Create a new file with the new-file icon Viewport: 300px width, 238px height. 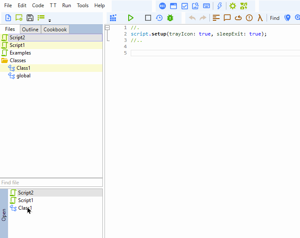click(8, 18)
